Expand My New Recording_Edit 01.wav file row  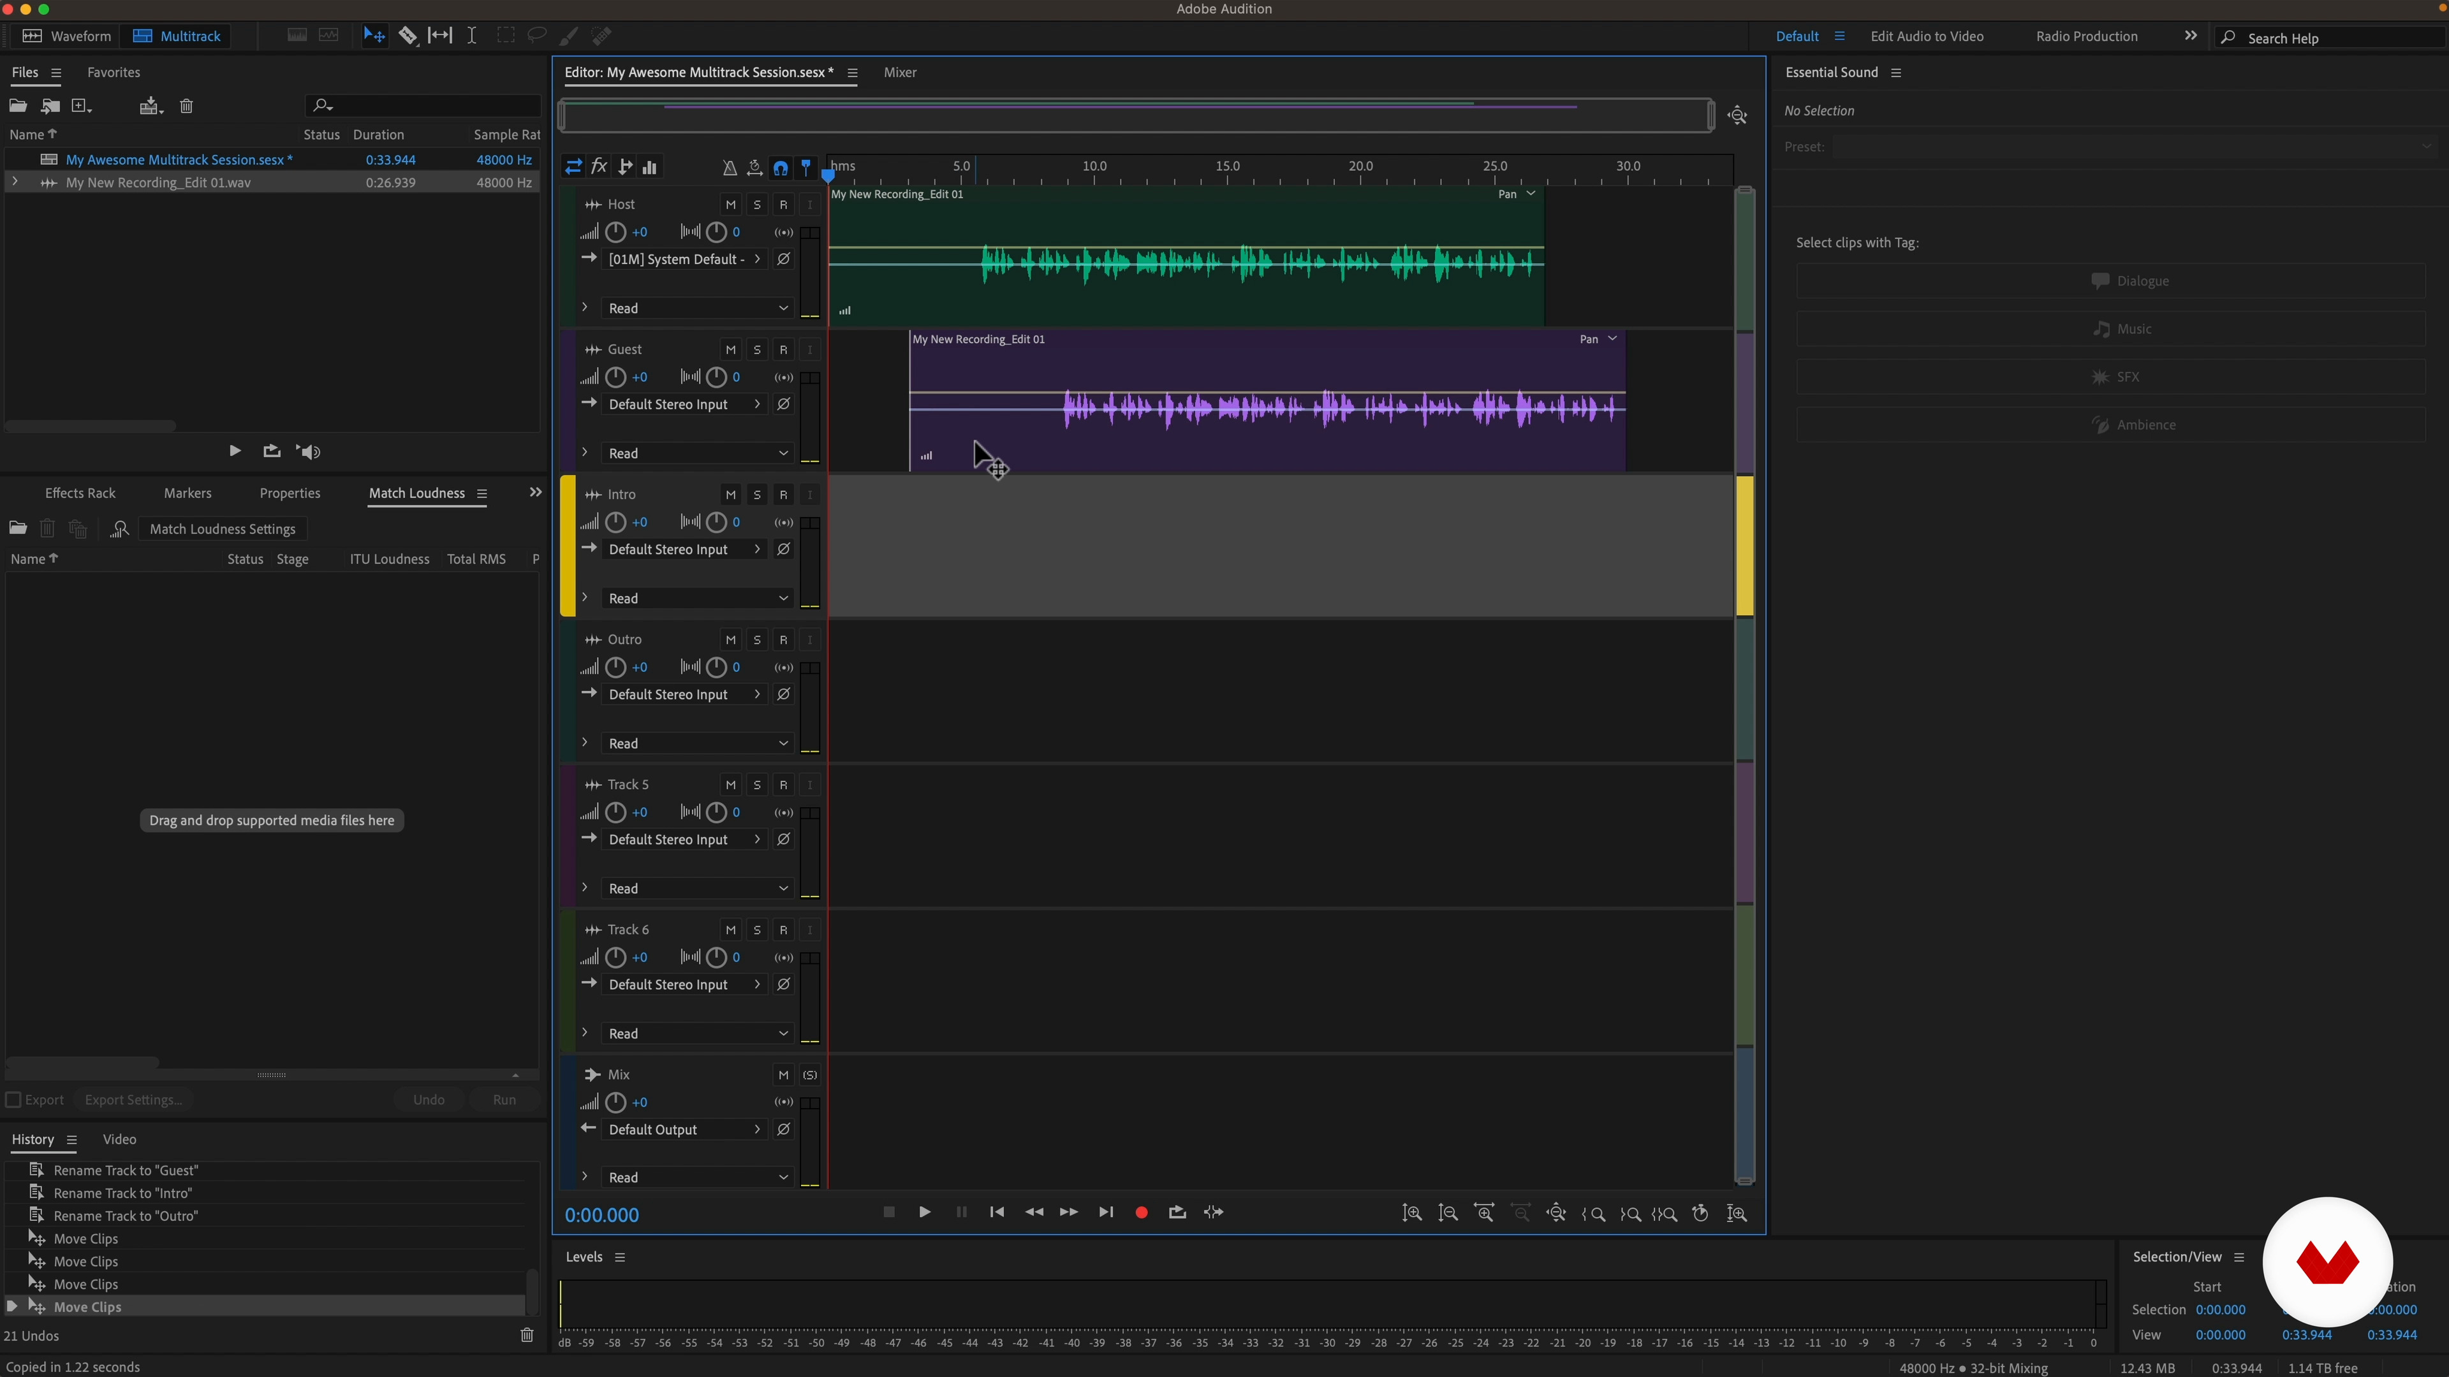tap(14, 182)
